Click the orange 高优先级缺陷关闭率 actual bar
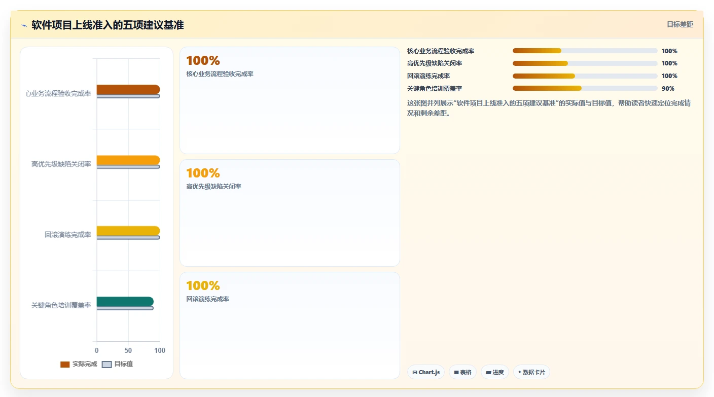This screenshot has width=714, height=397. click(128, 160)
